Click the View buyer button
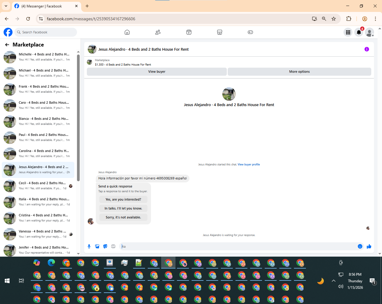Screen dimensions: 382x304 coord(157,72)
